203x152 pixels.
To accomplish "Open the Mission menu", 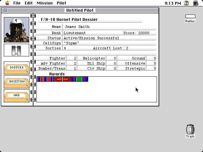I will point(45,3).
